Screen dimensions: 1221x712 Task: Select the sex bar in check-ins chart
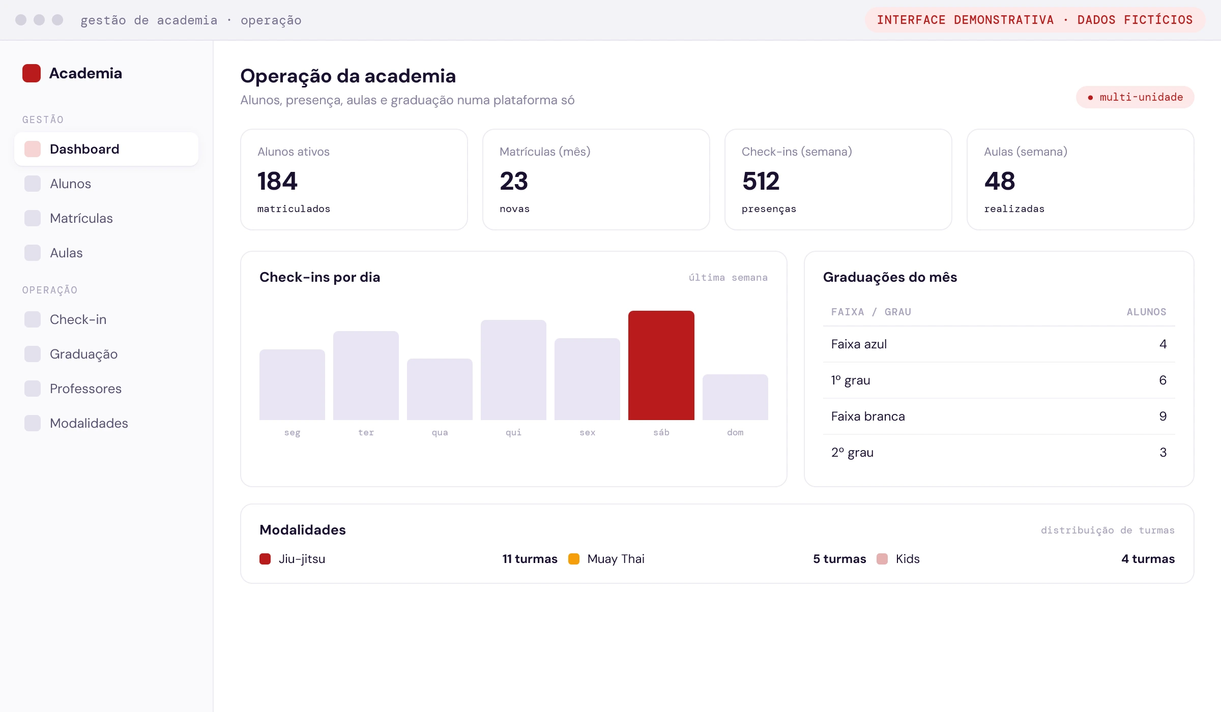pyautogui.click(x=587, y=379)
